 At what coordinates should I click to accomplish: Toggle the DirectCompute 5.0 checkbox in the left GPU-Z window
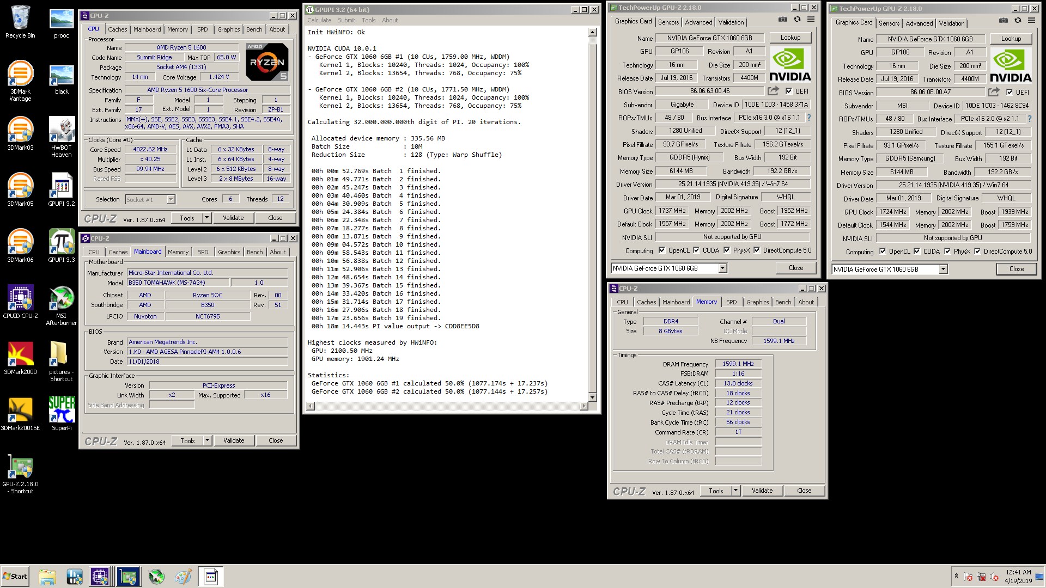click(757, 250)
